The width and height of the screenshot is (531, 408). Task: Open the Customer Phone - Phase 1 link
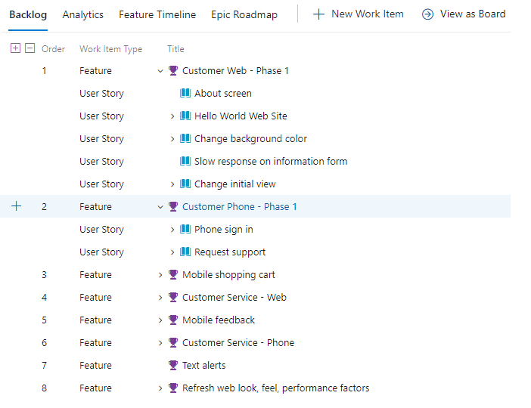[239, 207]
